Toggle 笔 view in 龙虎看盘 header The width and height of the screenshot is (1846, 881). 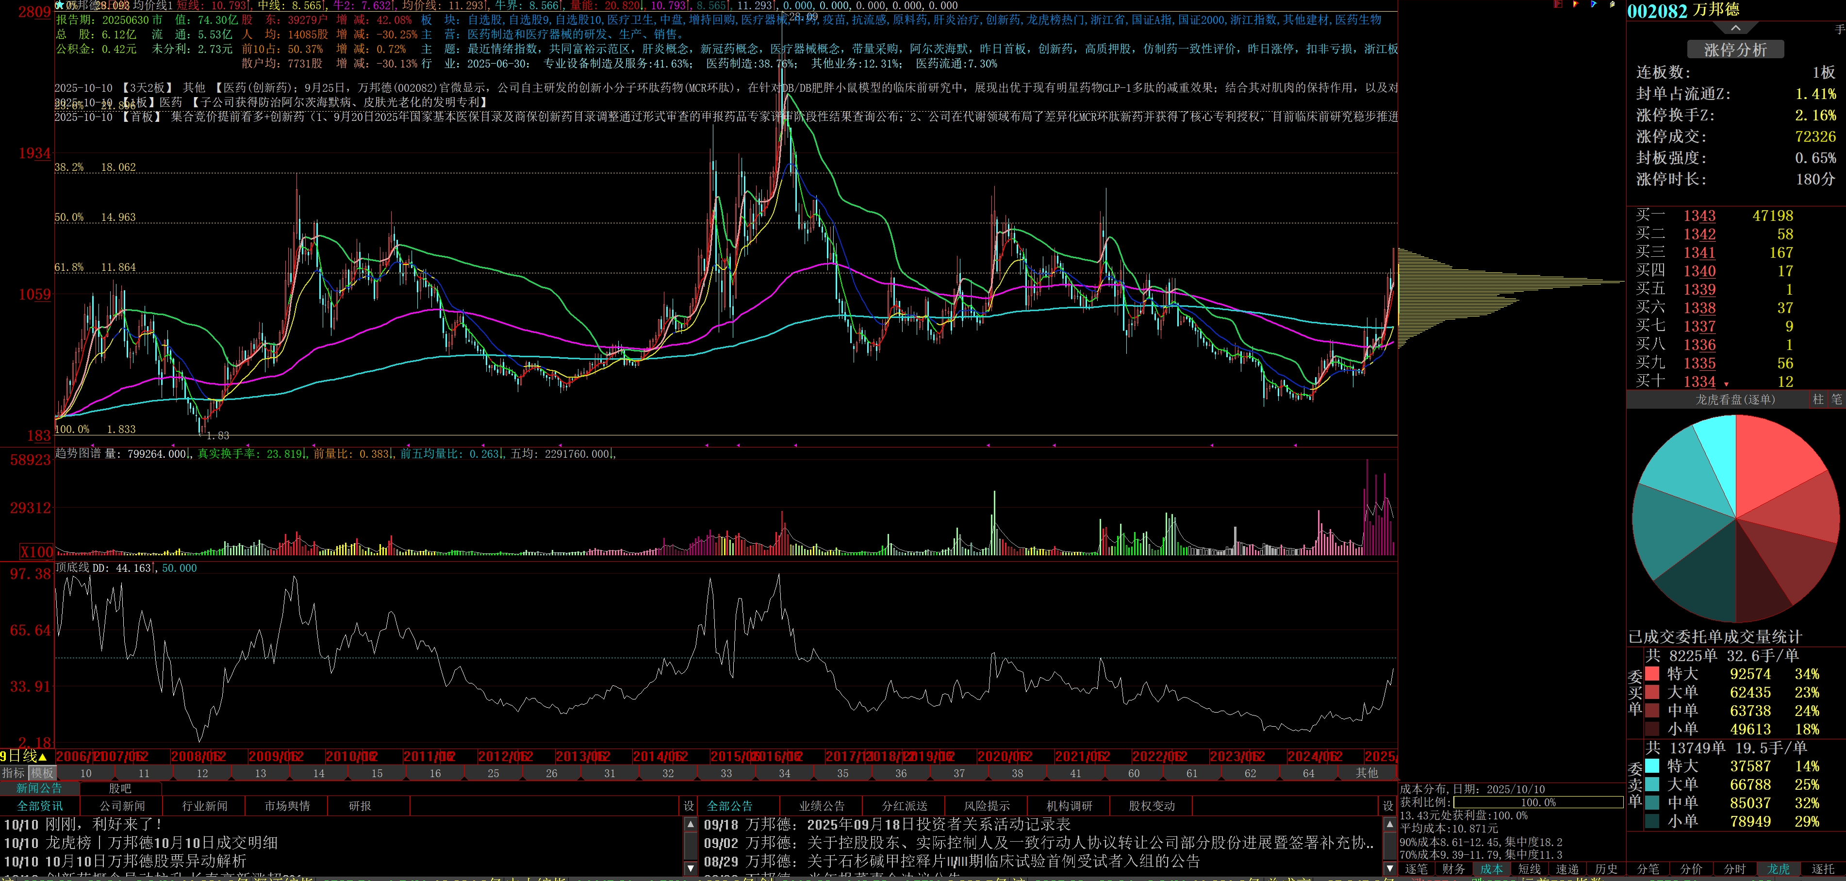pos(1836,399)
